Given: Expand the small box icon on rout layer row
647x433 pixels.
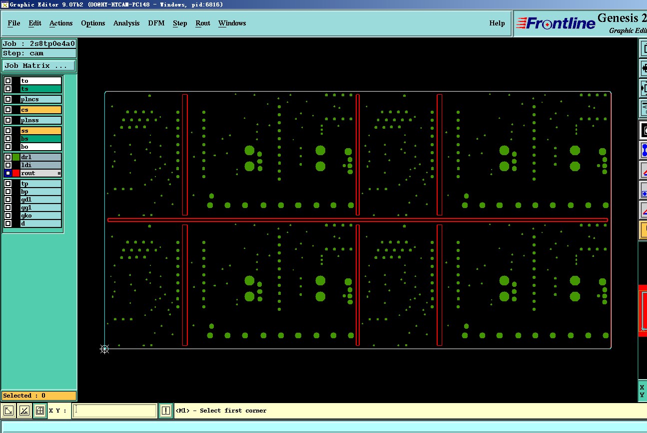Looking at the screenshot, I should click(x=59, y=173).
